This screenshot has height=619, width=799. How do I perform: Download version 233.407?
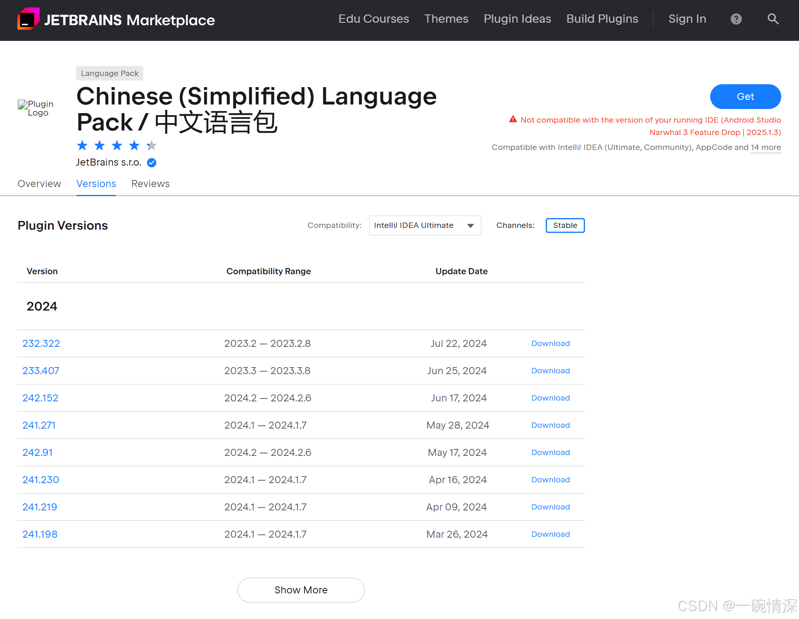click(x=550, y=371)
